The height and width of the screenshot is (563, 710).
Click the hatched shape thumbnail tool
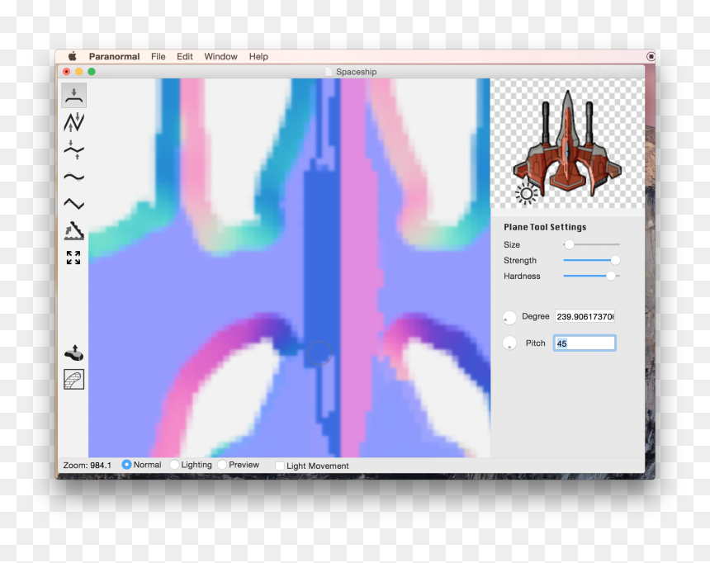click(x=73, y=380)
